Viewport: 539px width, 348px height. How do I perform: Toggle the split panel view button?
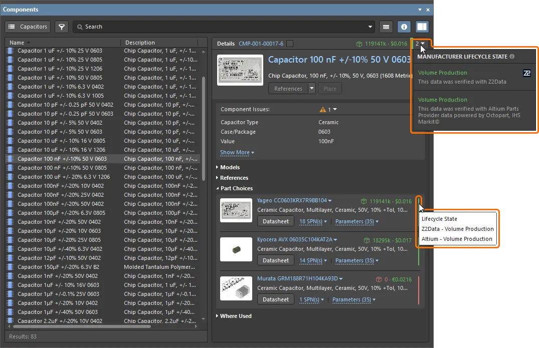pyautogui.click(x=422, y=27)
